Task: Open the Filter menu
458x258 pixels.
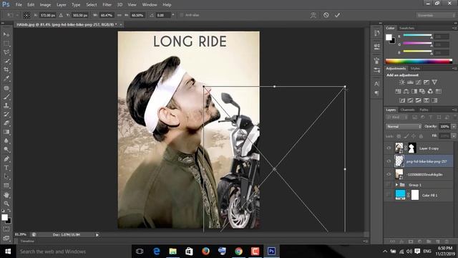Action: [x=107, y=5]
